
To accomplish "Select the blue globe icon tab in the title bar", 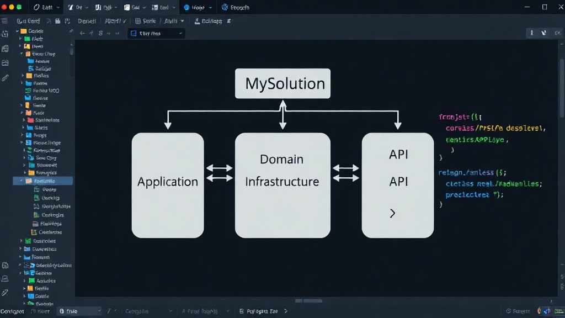I will click(x=198, y=7).
